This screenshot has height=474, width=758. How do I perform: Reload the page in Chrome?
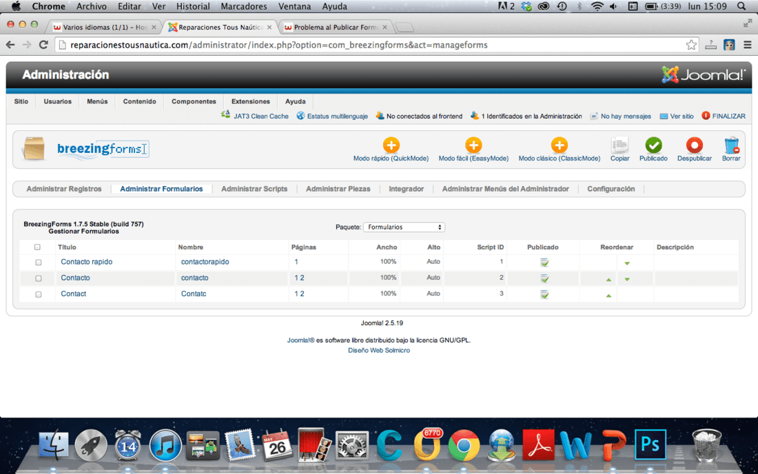coord(43,45)
